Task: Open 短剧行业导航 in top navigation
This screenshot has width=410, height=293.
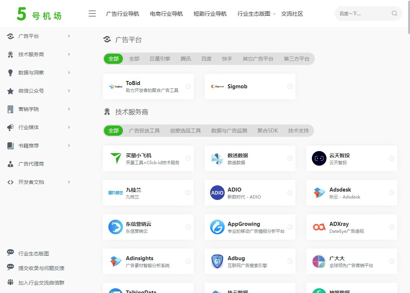Action: tap(210, 14)
